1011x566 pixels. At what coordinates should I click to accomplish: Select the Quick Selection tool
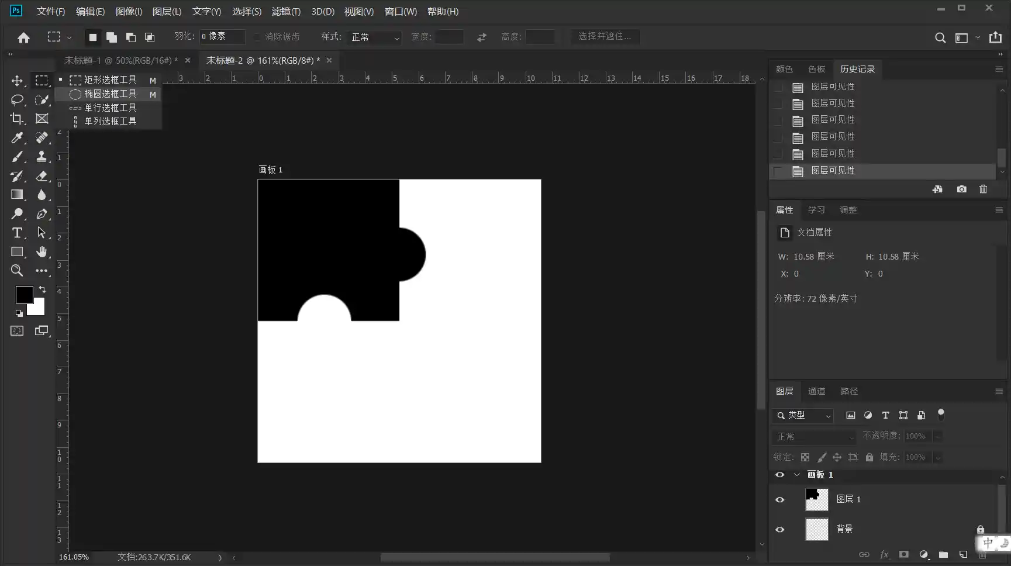42,100
